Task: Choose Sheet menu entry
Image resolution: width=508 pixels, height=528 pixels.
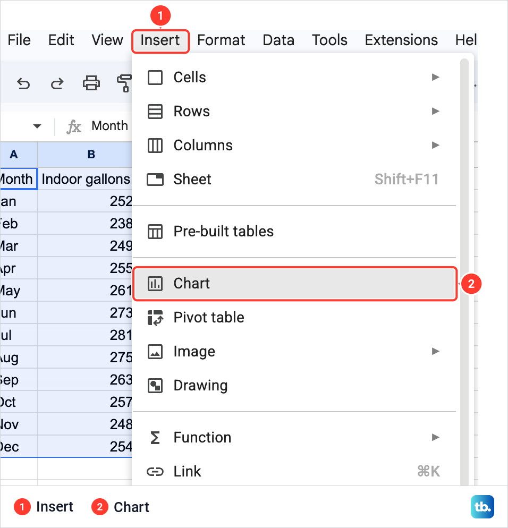Action: click(295, 180)
